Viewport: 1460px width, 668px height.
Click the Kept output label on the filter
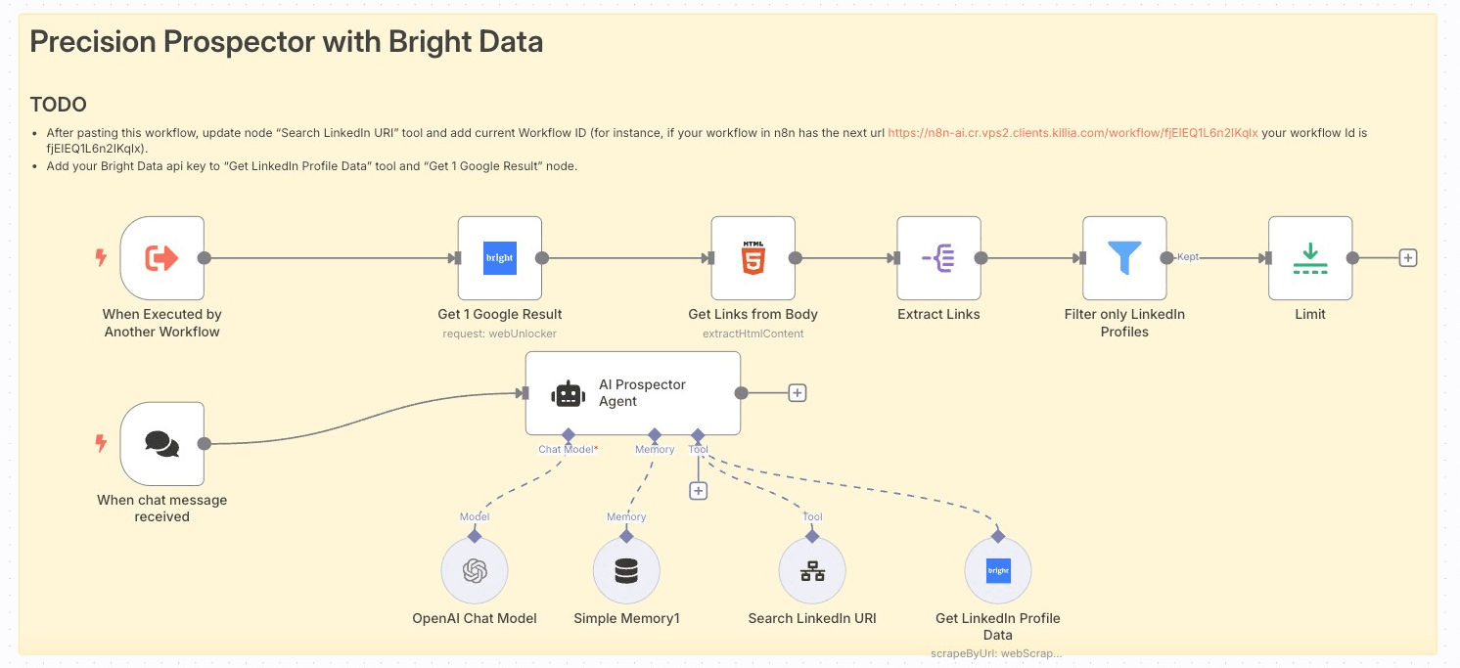pyautogui.click(x=1188, y=257)
